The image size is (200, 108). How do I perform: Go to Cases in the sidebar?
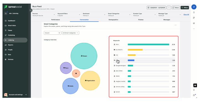tap(15, 30)
